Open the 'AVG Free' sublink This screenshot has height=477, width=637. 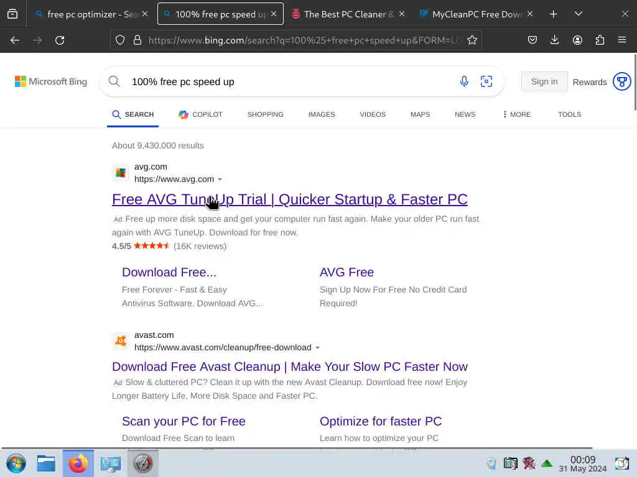[x=346, y=272]
